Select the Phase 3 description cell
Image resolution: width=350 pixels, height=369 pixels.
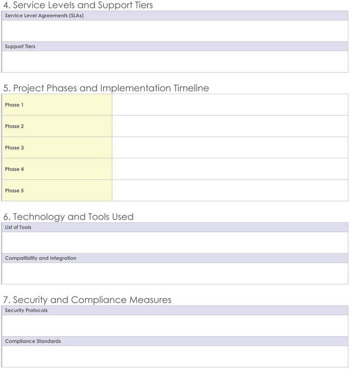tap(230, 148)
